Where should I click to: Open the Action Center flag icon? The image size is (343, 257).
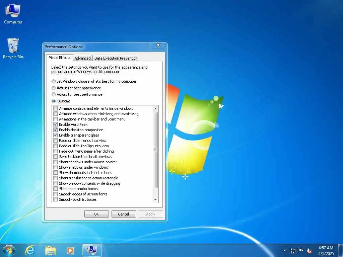(301, 251)
